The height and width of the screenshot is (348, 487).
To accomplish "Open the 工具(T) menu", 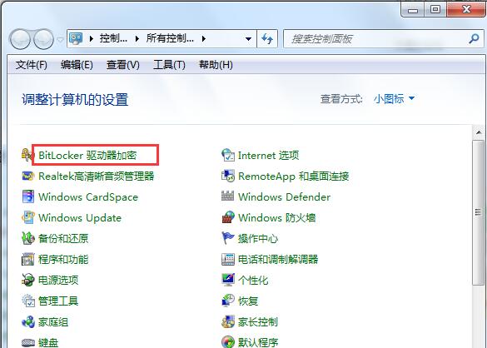I will coord(169,65).
